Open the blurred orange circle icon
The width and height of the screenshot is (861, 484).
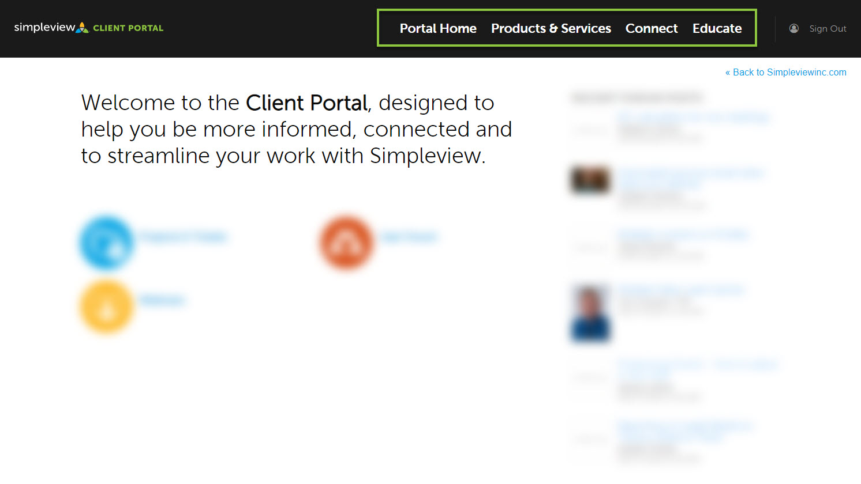346,243
